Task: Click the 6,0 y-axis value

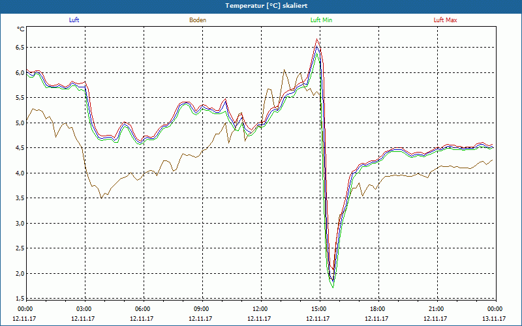Action: coord(20,72)
